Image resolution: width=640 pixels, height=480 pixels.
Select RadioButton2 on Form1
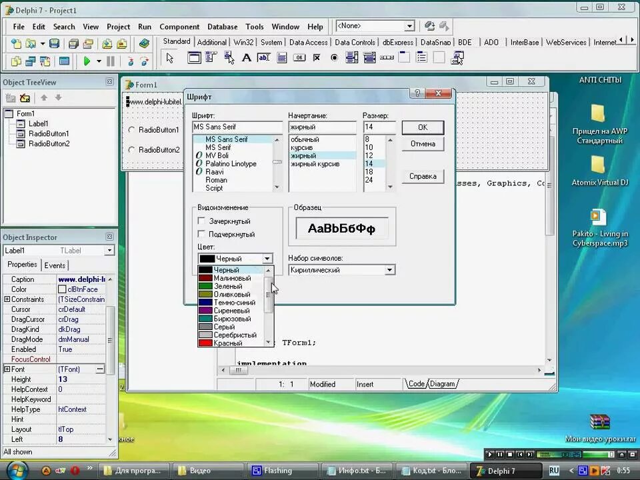(154, 150)
